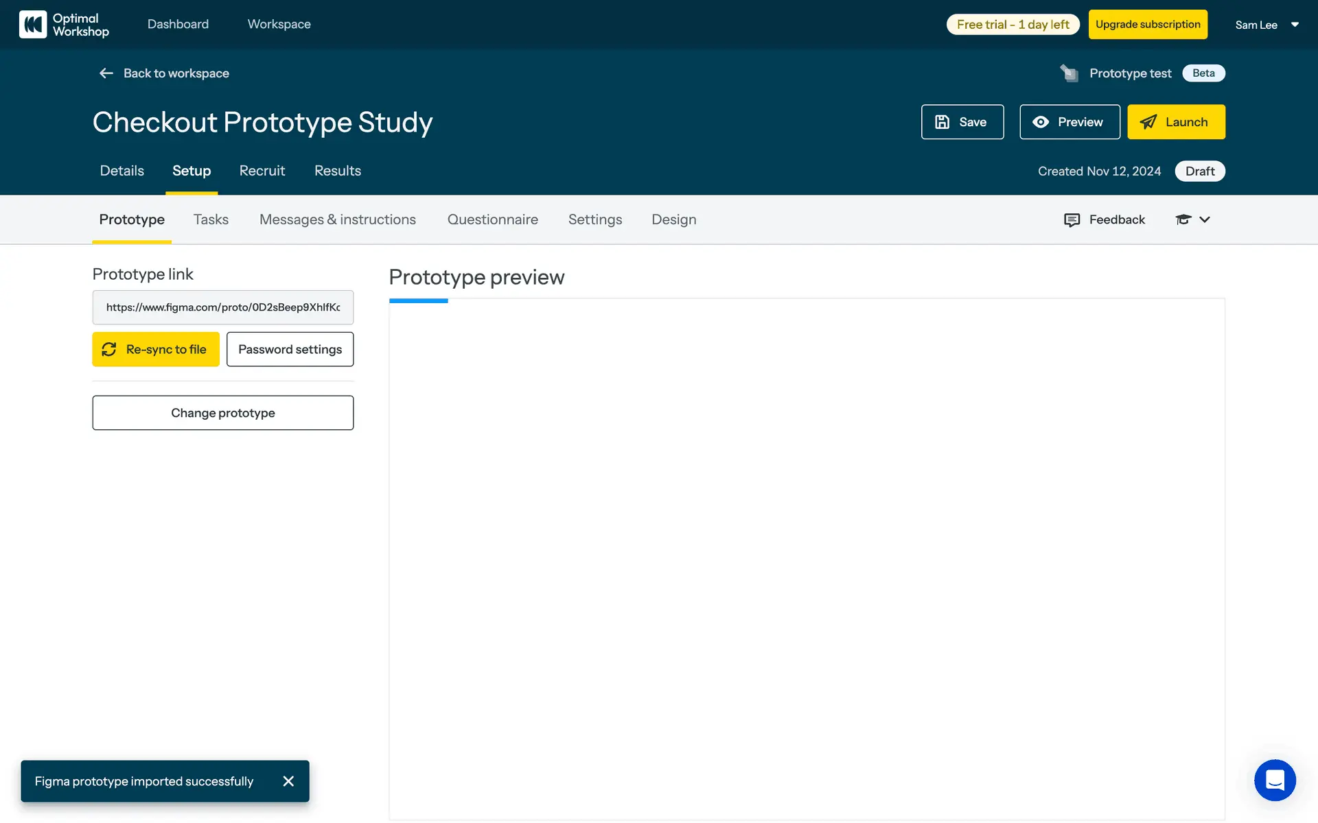Expand the chevron next to help icon

tap(1205, 219)
